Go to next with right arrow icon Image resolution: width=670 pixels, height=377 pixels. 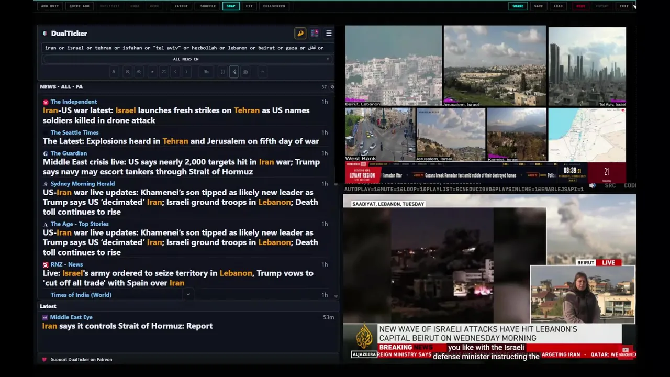(x=186, y=72)
